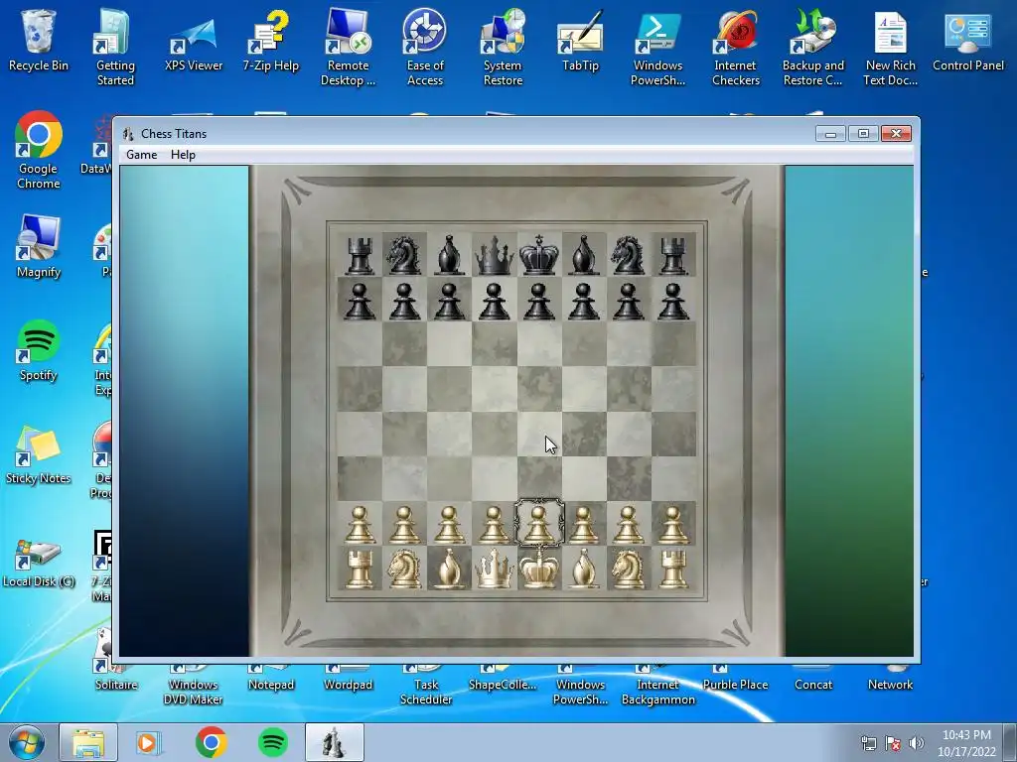Open the Magnify desktop shortcut
The height and width of the screenshot is (762, 1017).
39,247
